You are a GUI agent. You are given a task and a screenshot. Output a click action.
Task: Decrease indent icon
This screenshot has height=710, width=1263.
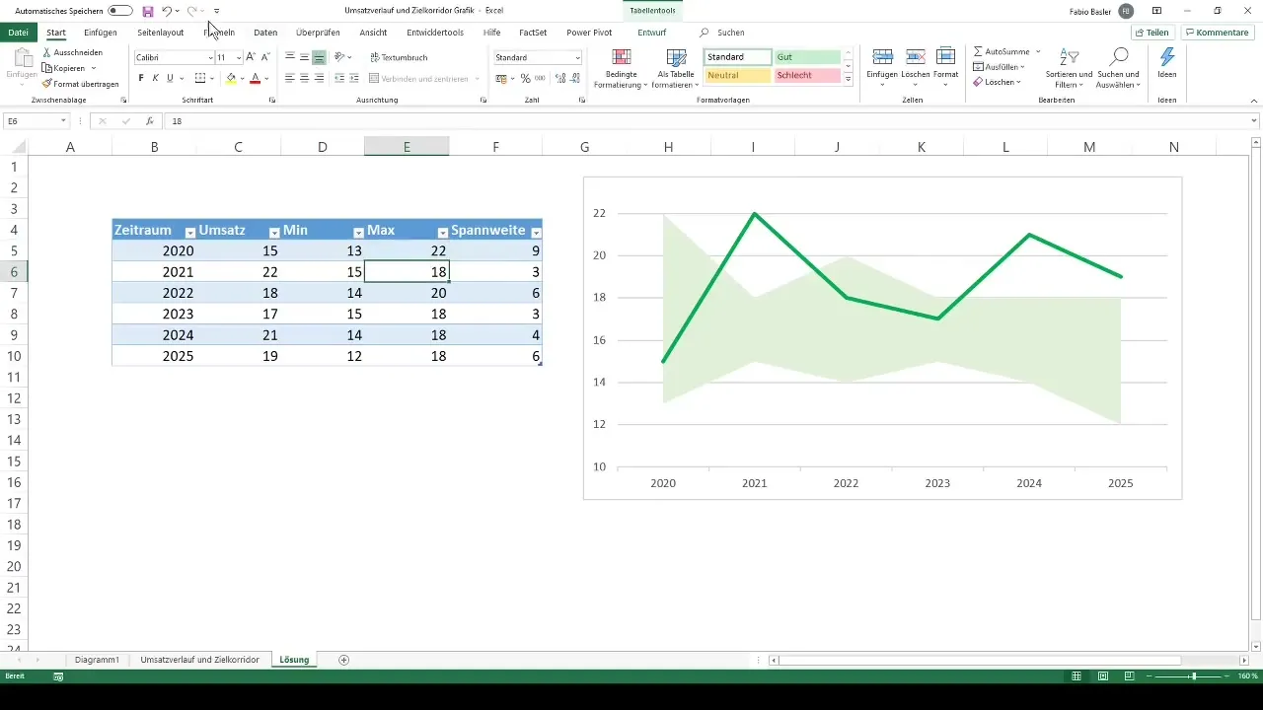(x=339, y=78)
